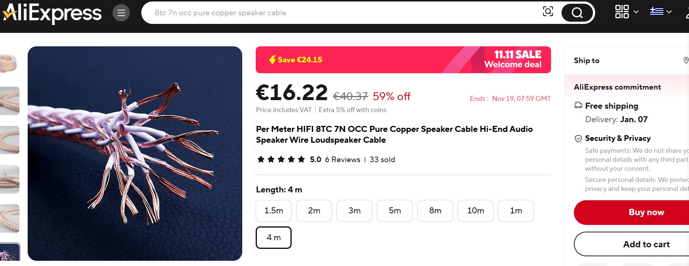Click the image search camera icon

(548, 12)
